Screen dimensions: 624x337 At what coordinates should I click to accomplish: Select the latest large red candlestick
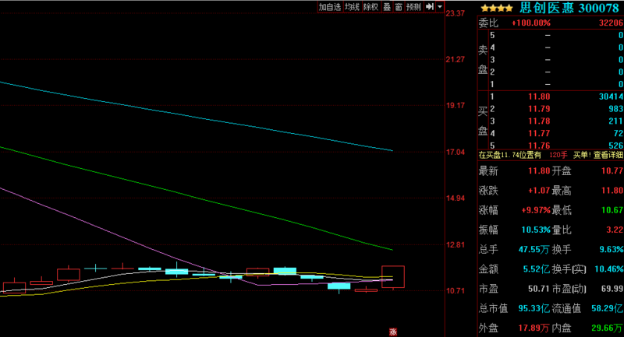pos(393,276)
